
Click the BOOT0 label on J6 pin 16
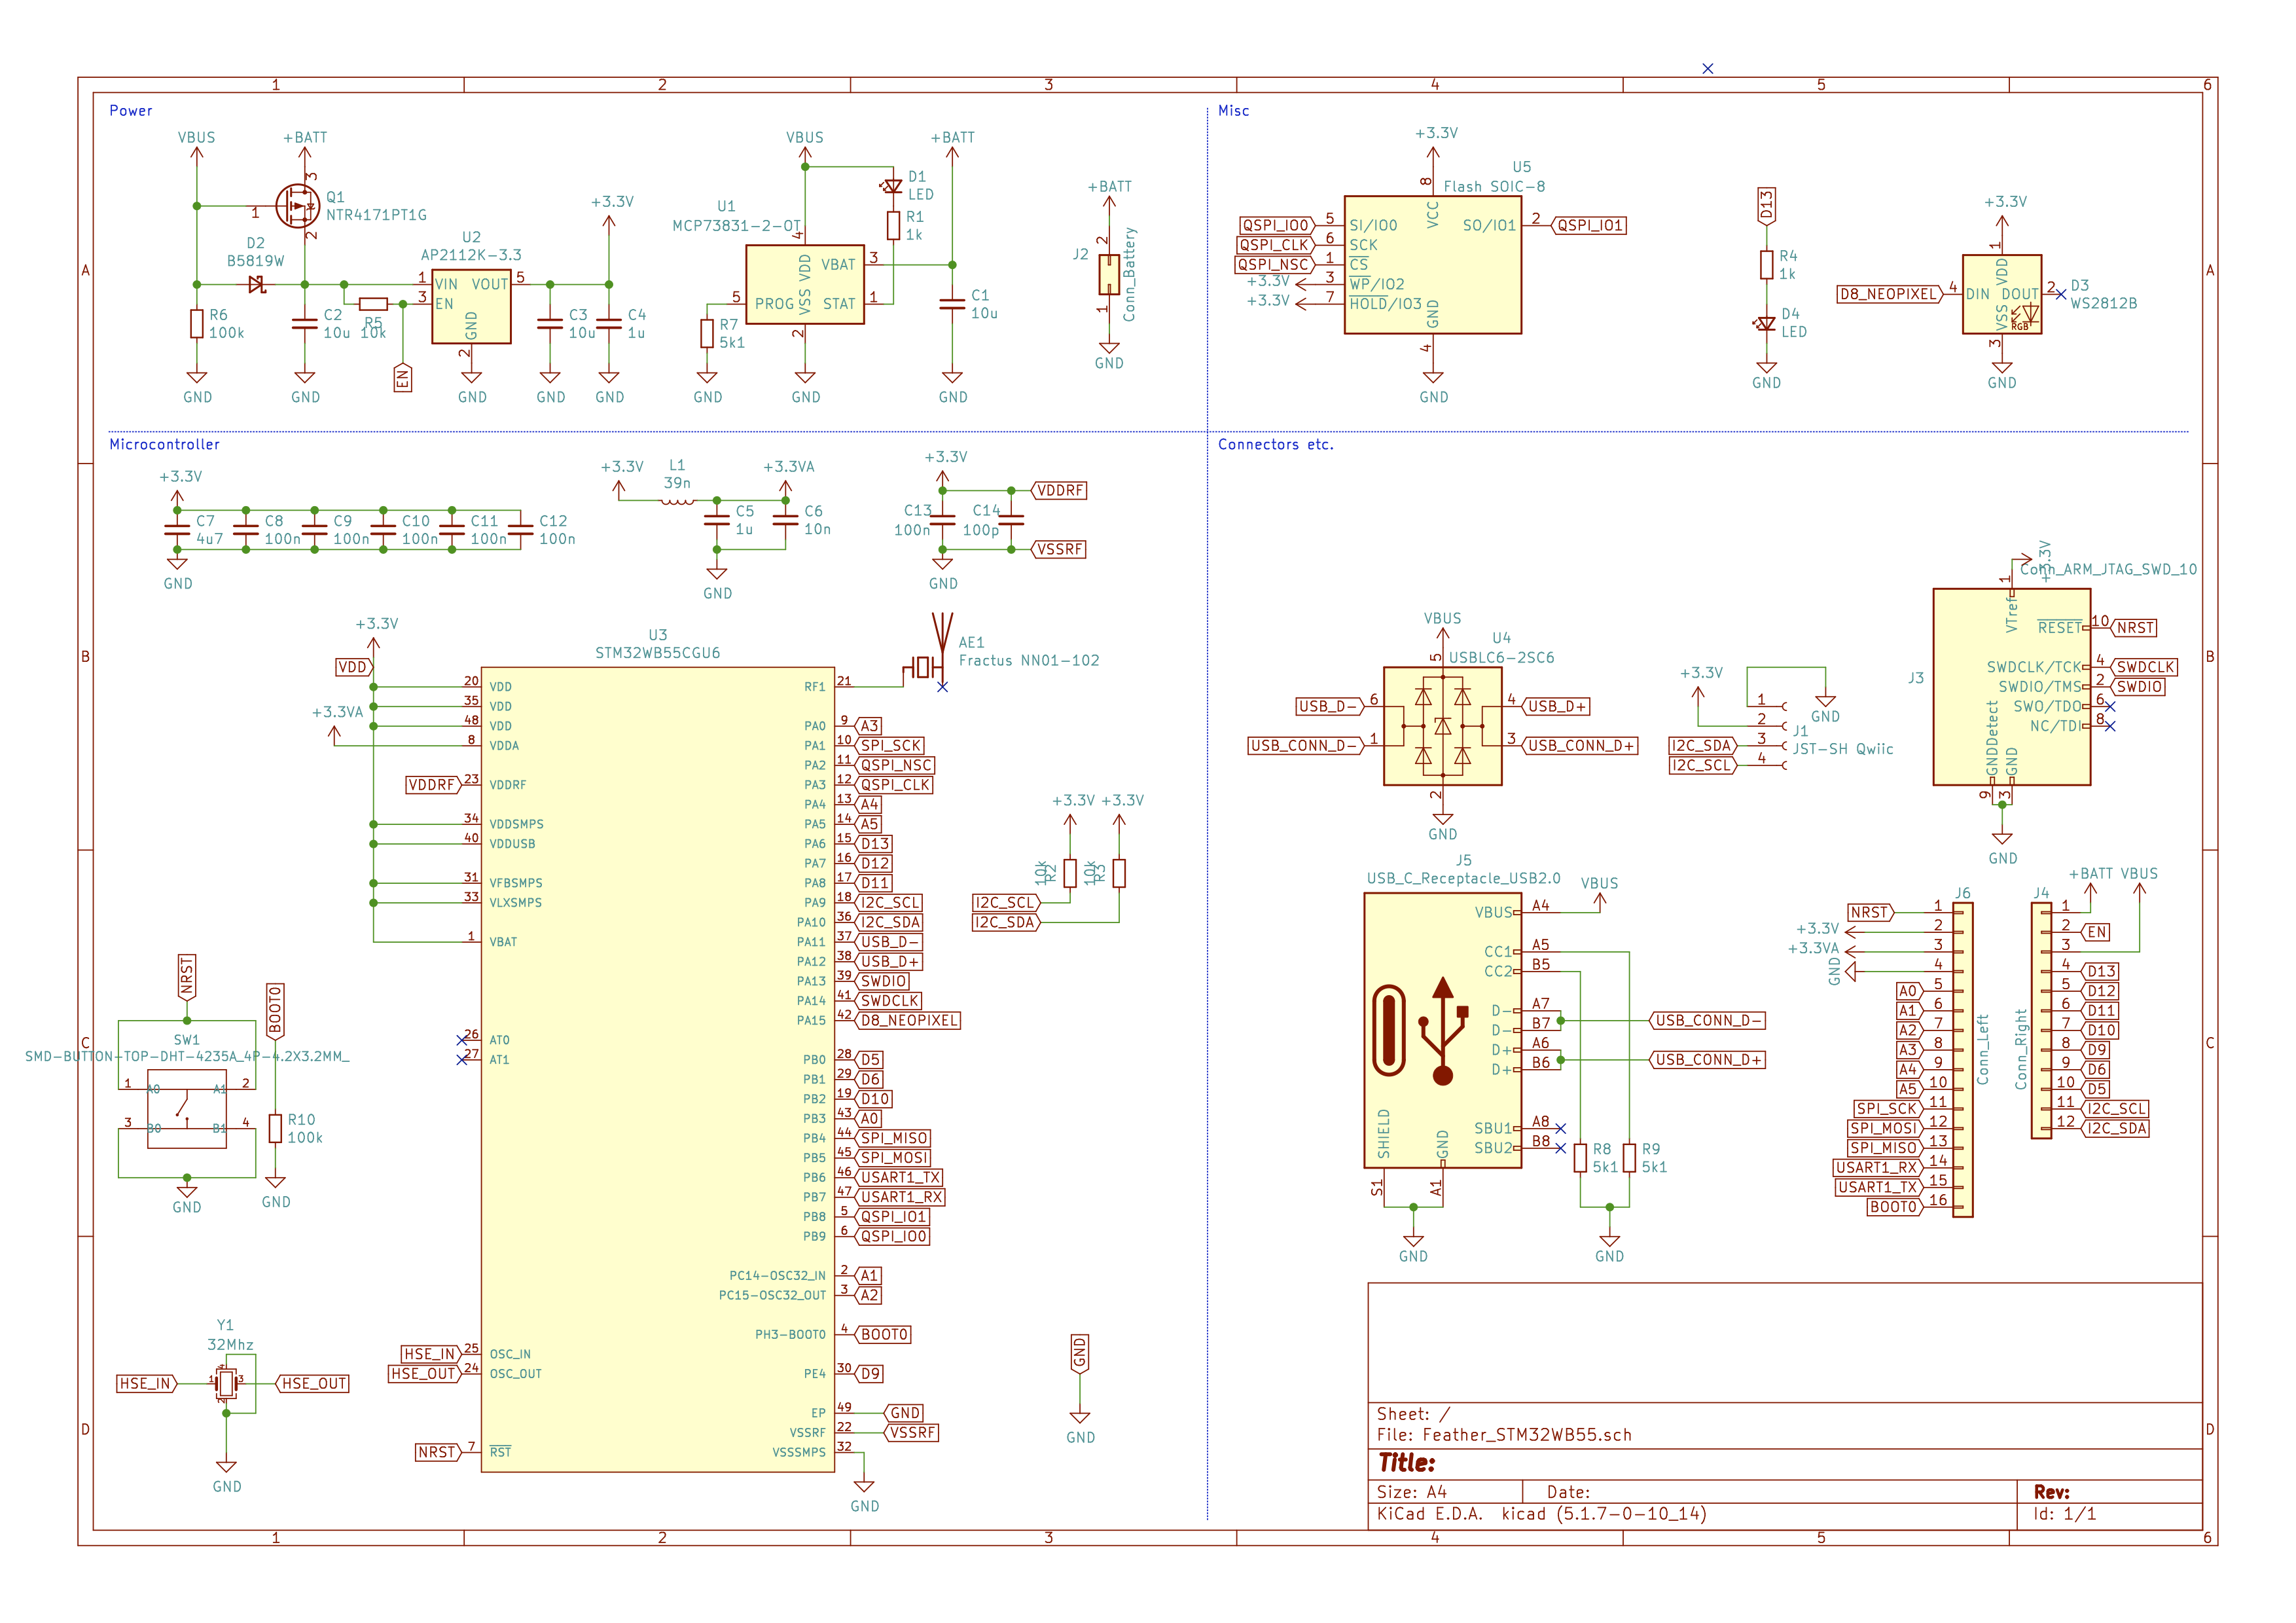click(x=1894, y=1207)
